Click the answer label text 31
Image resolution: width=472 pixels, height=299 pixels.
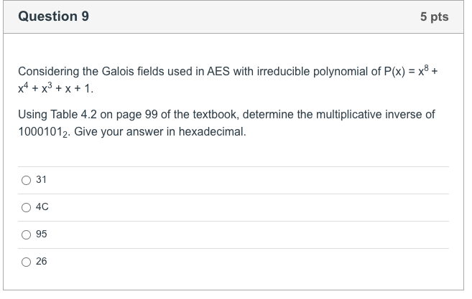[x=41, y=180]
